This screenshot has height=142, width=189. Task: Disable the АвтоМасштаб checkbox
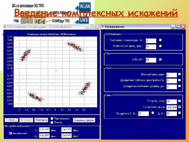pos(10,133)
